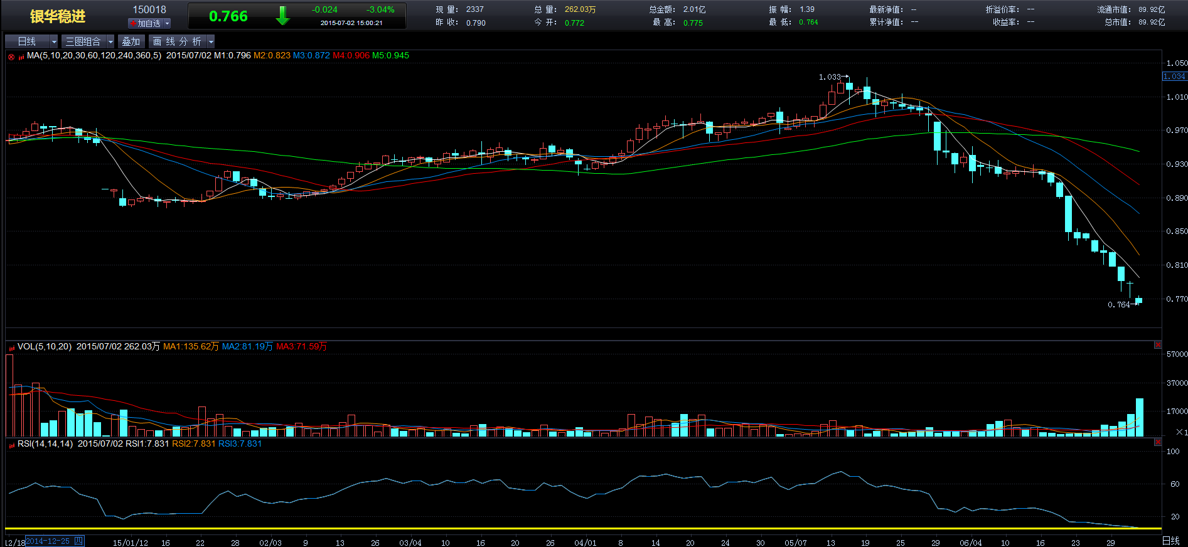Screen dimensions: 1188x547
Task: Click the 画线分析 drawing analysis button
Action: [177, 41]
